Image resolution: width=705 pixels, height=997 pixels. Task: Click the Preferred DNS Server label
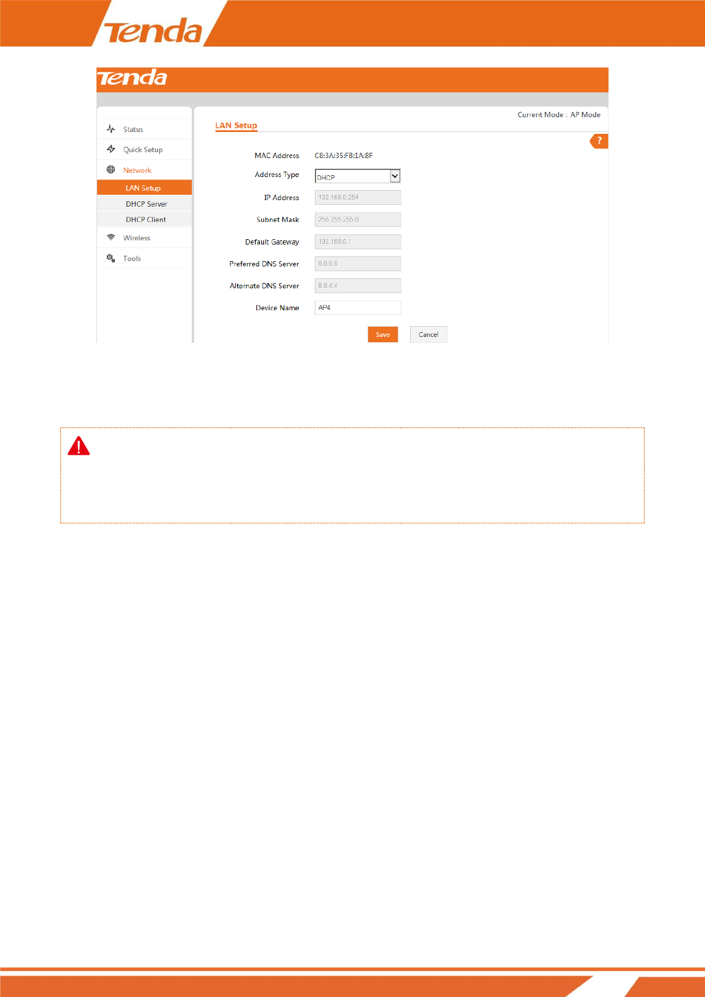pyautogui.click(x=265, y=264)
